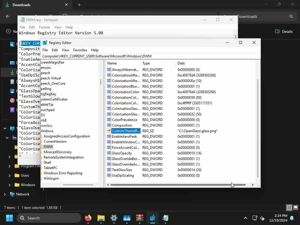Viewport: 300px width, 225px height.
Task: Open Registry Editor Help menu
Action: (95, 50)
